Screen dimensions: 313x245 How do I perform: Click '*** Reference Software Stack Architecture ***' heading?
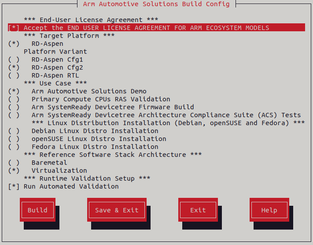(113, 155)
